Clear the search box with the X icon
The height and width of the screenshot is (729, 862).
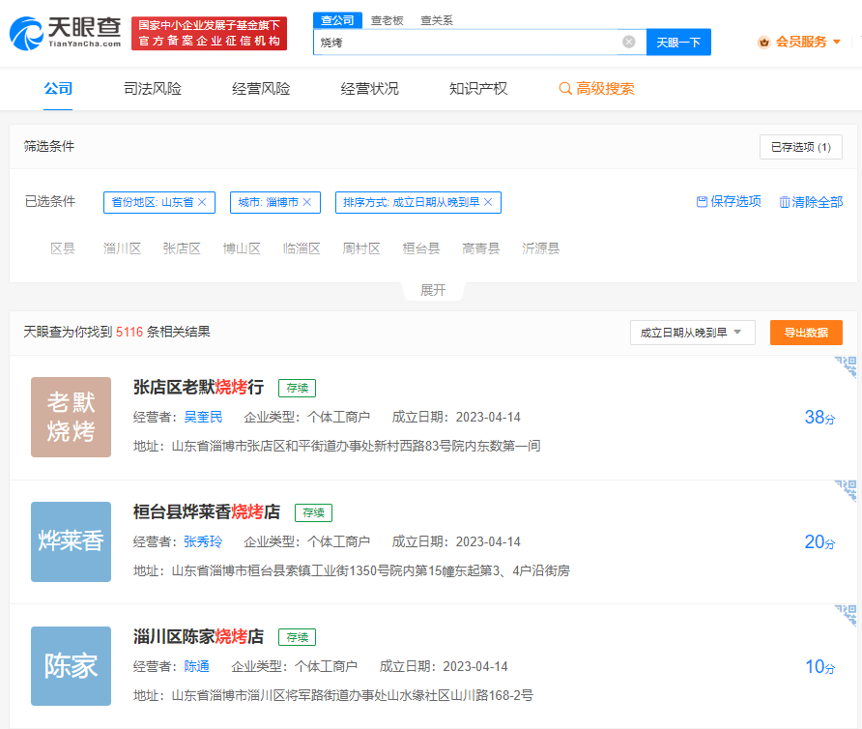[x=629, y=42]
